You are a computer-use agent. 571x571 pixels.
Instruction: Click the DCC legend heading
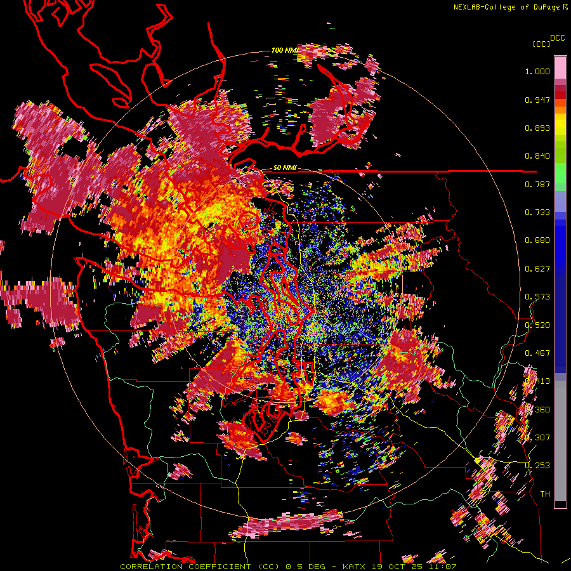pos(557,38)
